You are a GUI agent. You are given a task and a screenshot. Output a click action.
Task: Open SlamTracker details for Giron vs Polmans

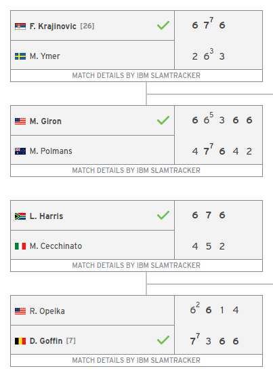(136, 170)
